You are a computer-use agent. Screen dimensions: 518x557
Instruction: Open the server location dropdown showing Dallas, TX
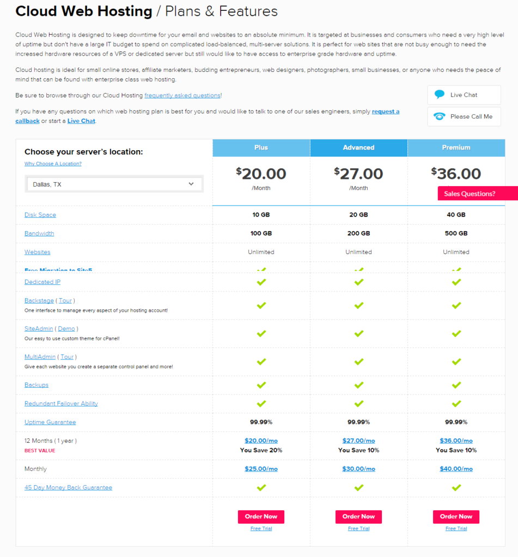114,184
